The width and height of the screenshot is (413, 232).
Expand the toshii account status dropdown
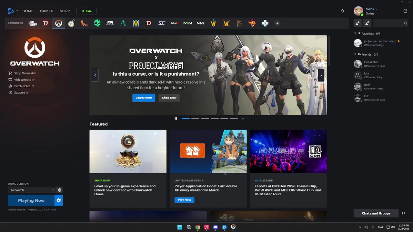pos(371,9)
